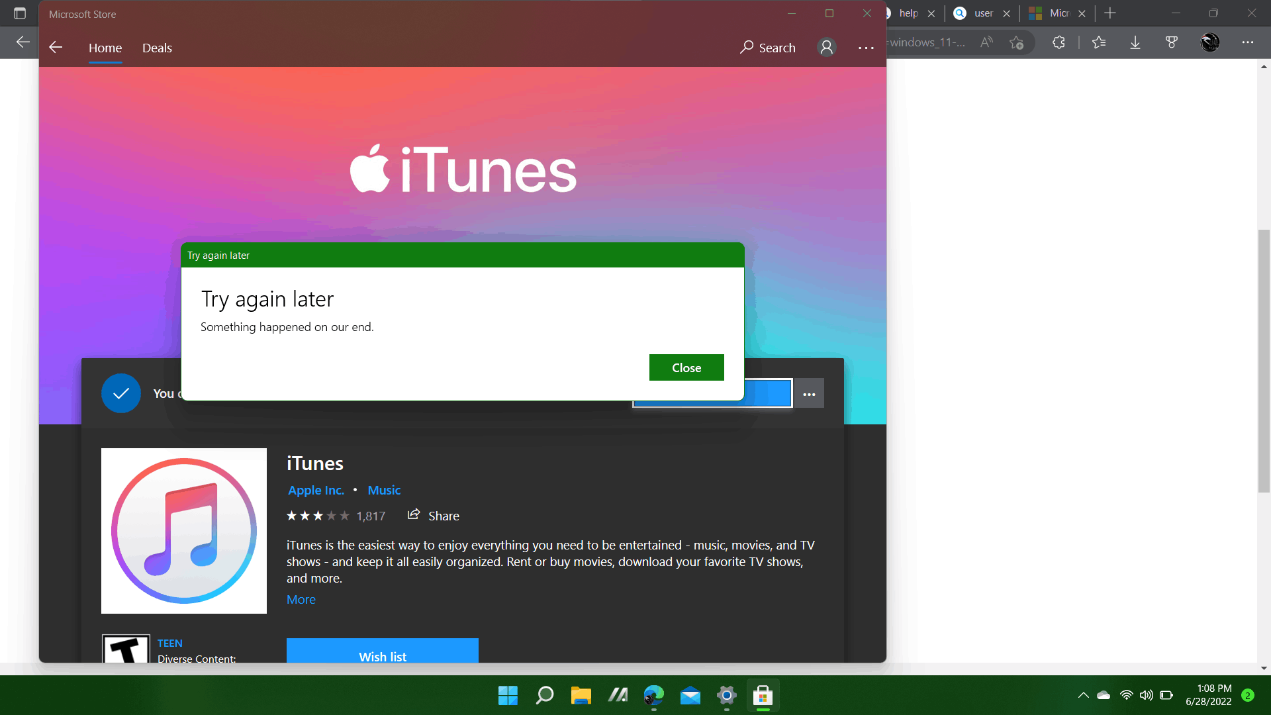
Task: Open File Explorer from taskbar
Action: (581, 695)
